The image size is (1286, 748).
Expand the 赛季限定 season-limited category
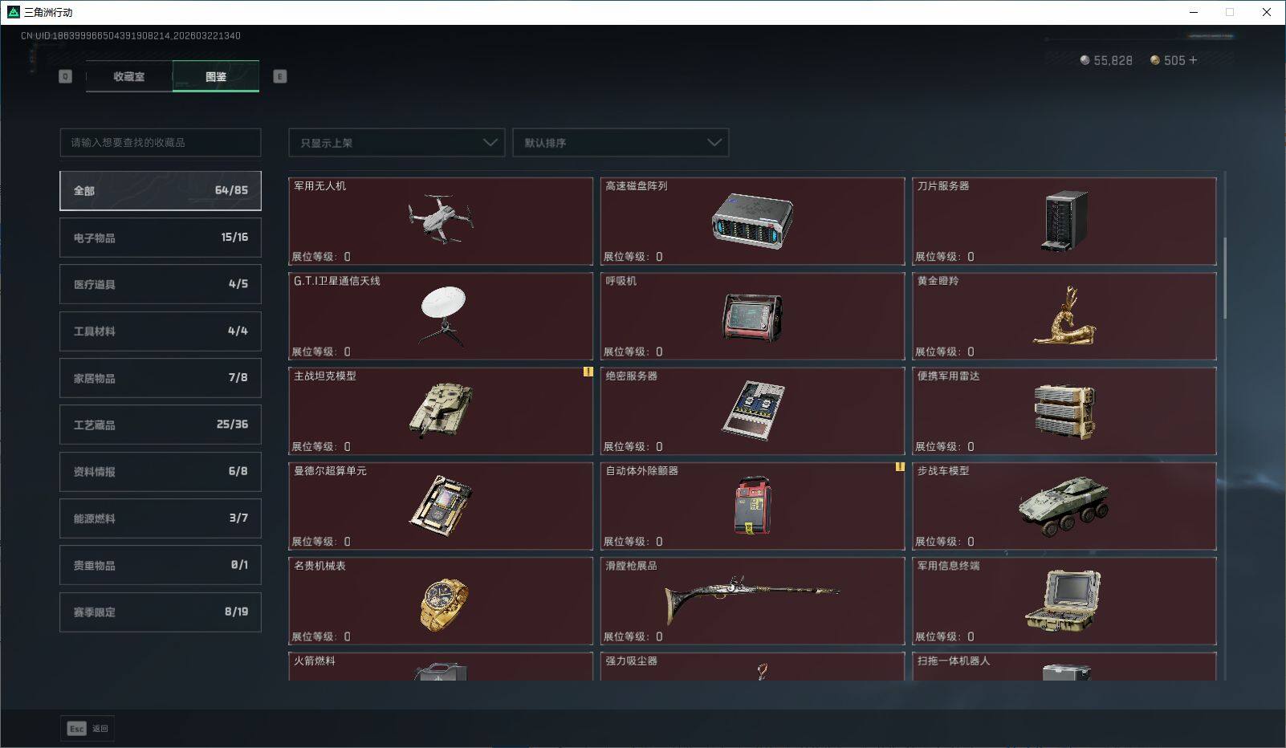(160, 612)
